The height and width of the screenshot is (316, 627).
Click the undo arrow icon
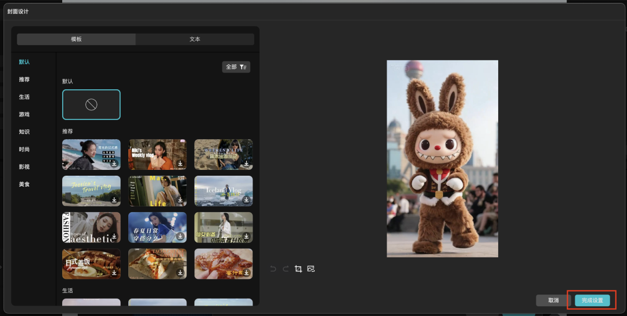(273, 269)
